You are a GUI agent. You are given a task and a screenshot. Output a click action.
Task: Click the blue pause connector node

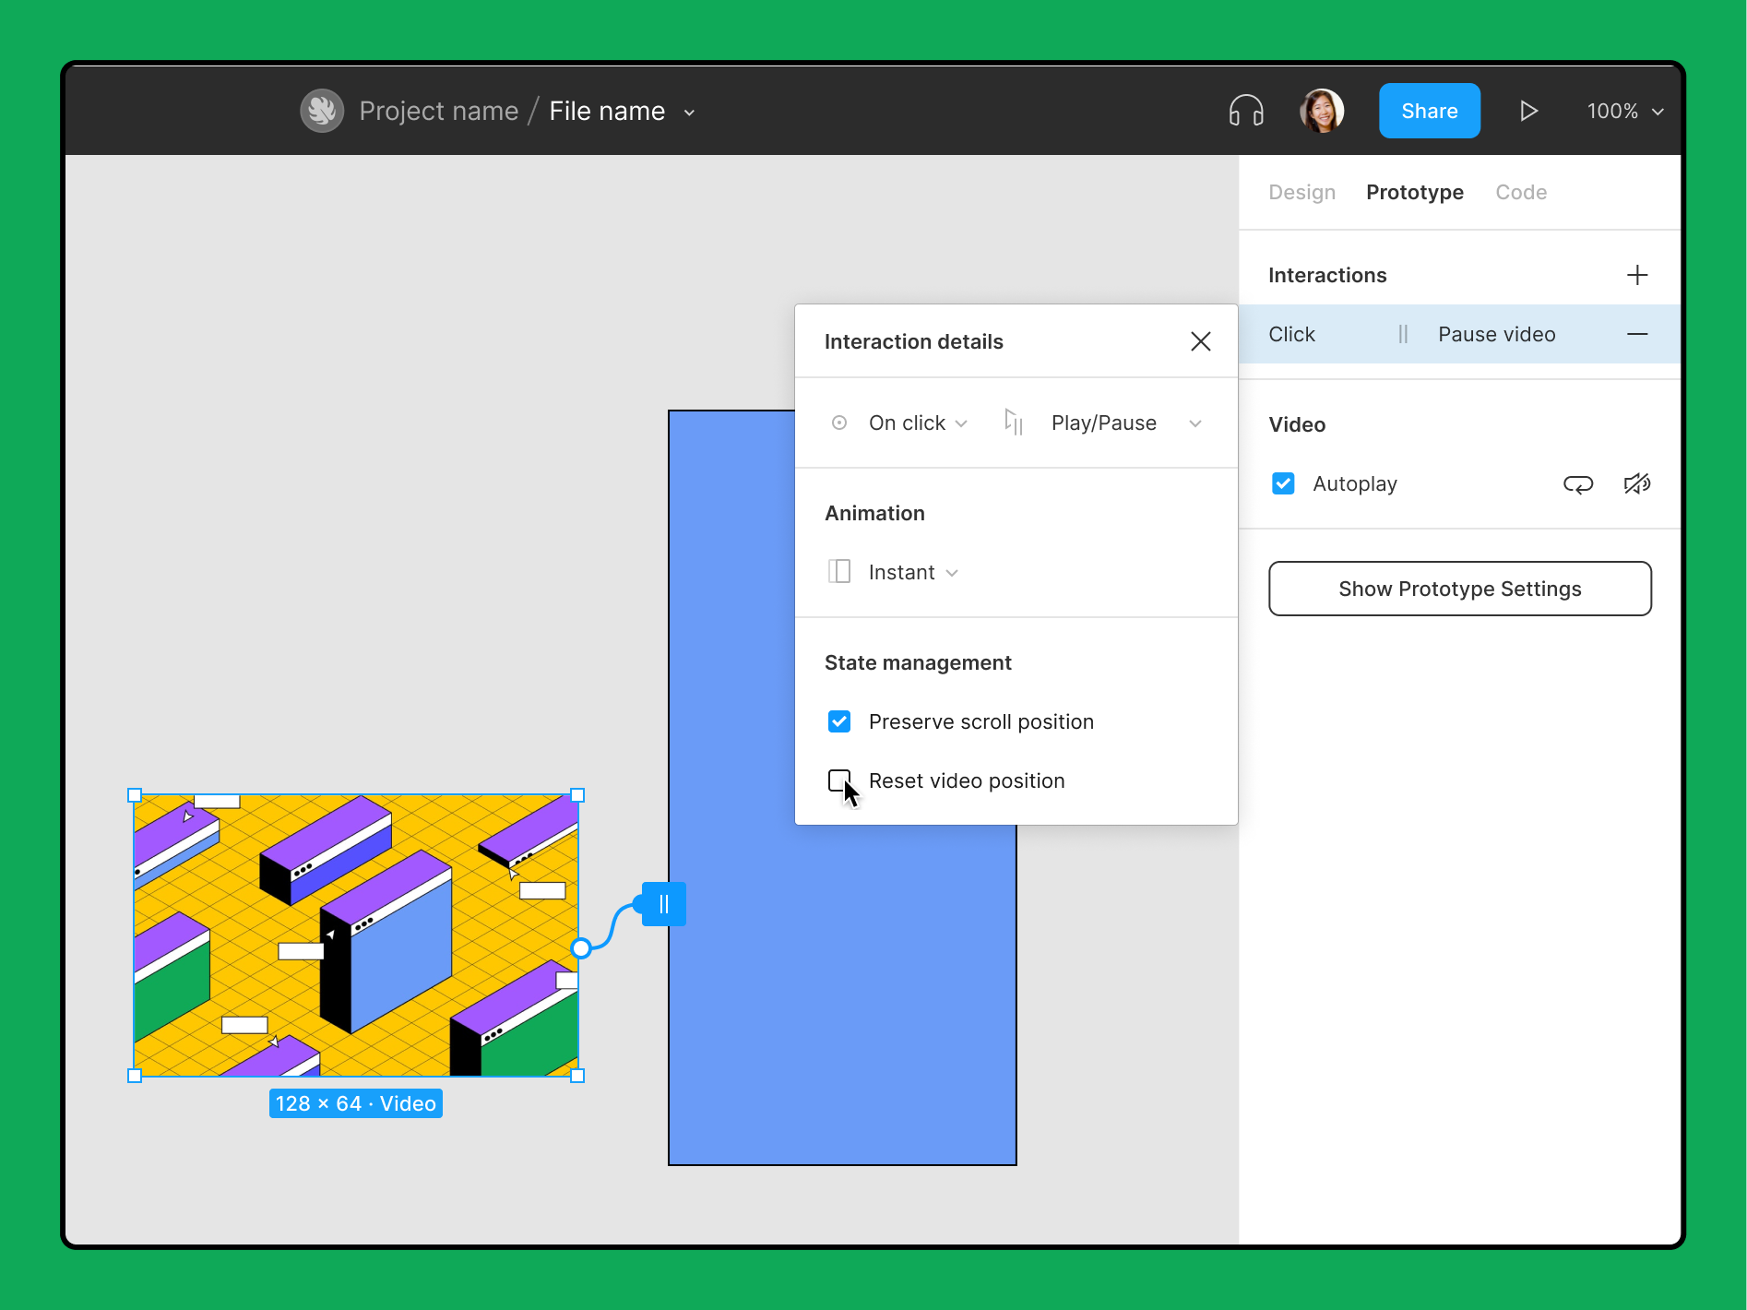[663, 904]
